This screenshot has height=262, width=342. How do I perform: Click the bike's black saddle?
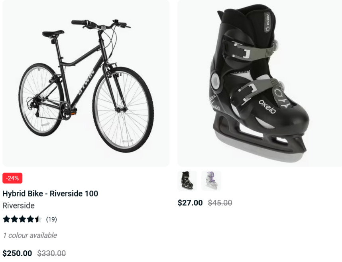(53, 34)
